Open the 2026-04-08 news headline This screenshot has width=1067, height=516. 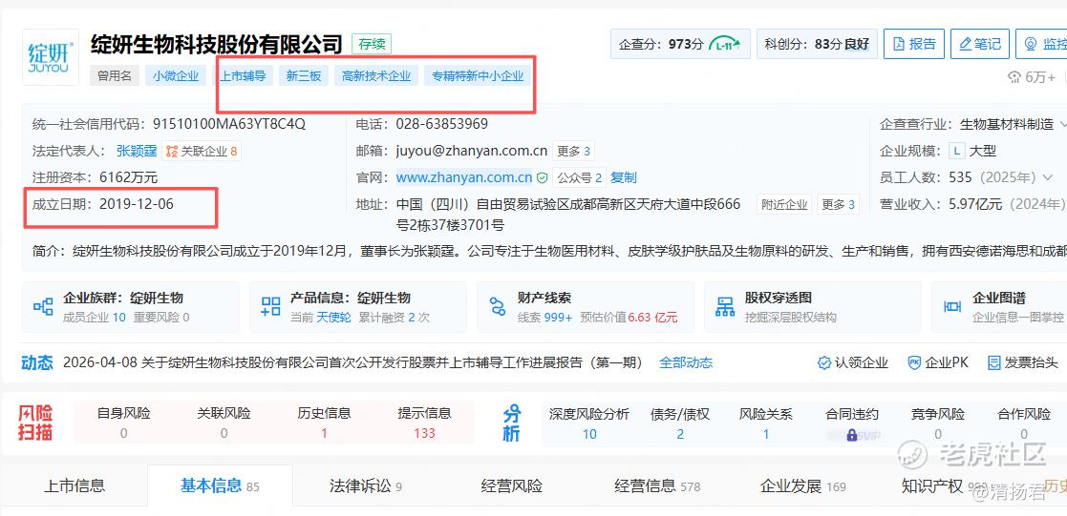click(352, 362)
